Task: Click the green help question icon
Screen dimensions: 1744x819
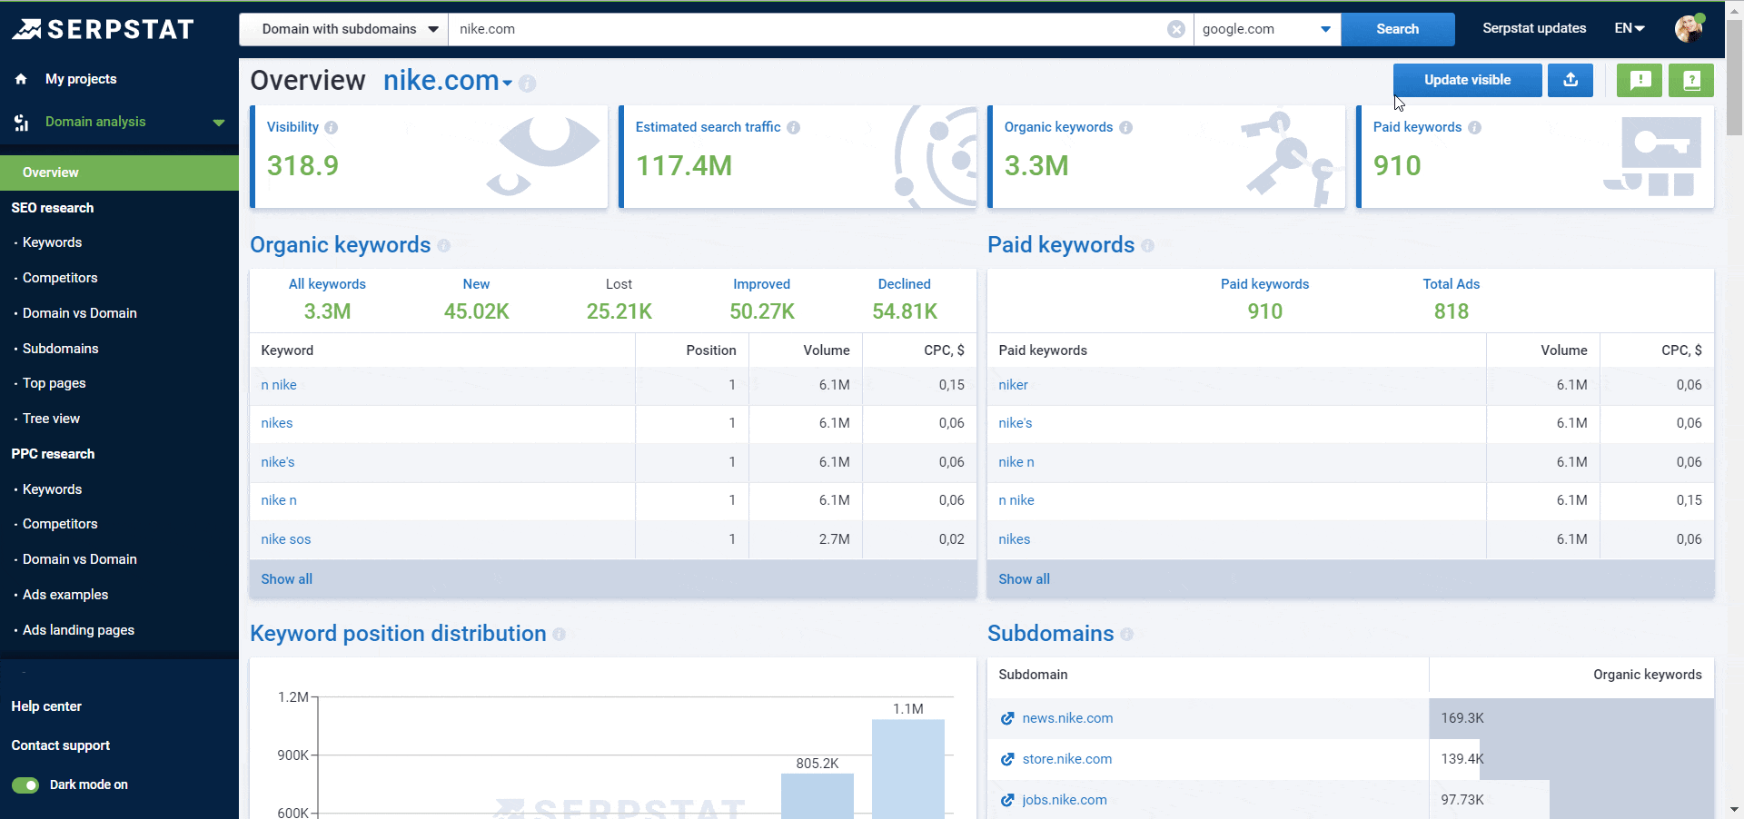Action: coord(1691,80)
